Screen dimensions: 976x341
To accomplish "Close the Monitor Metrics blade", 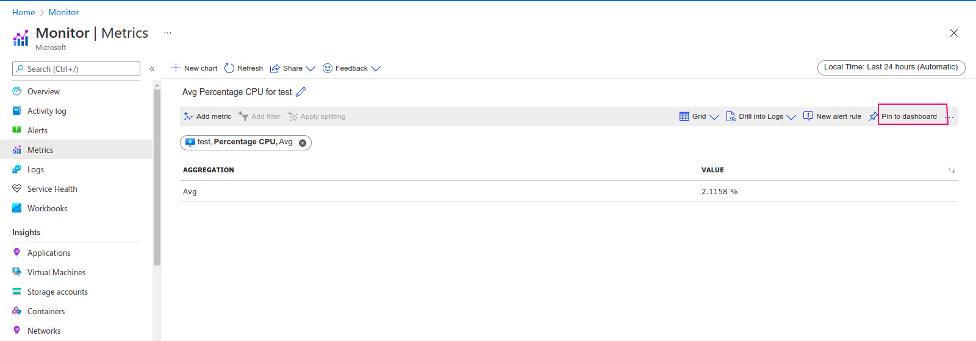I will coord(954,33).
